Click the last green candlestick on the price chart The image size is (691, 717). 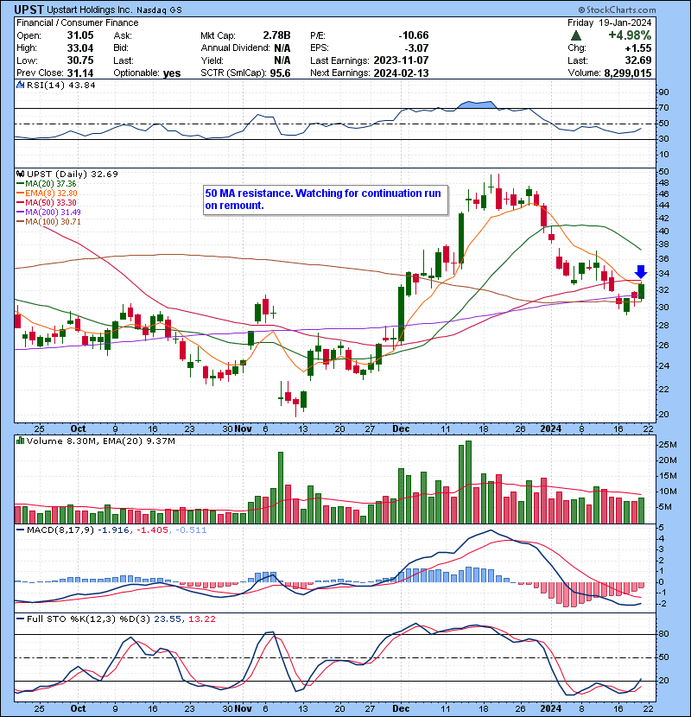642,291
